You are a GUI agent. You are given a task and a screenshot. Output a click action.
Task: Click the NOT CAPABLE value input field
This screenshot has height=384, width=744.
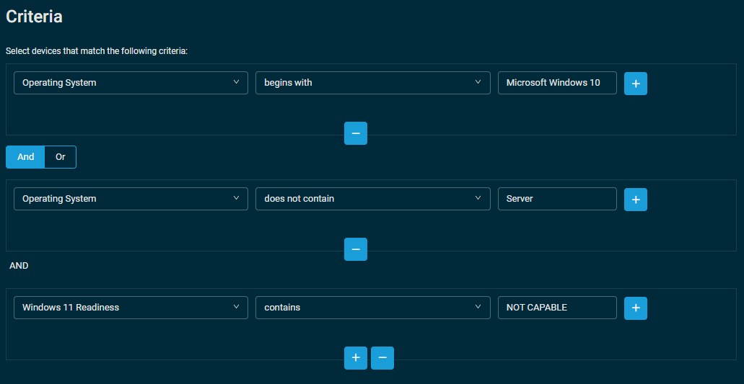click(x=557, y=308)
